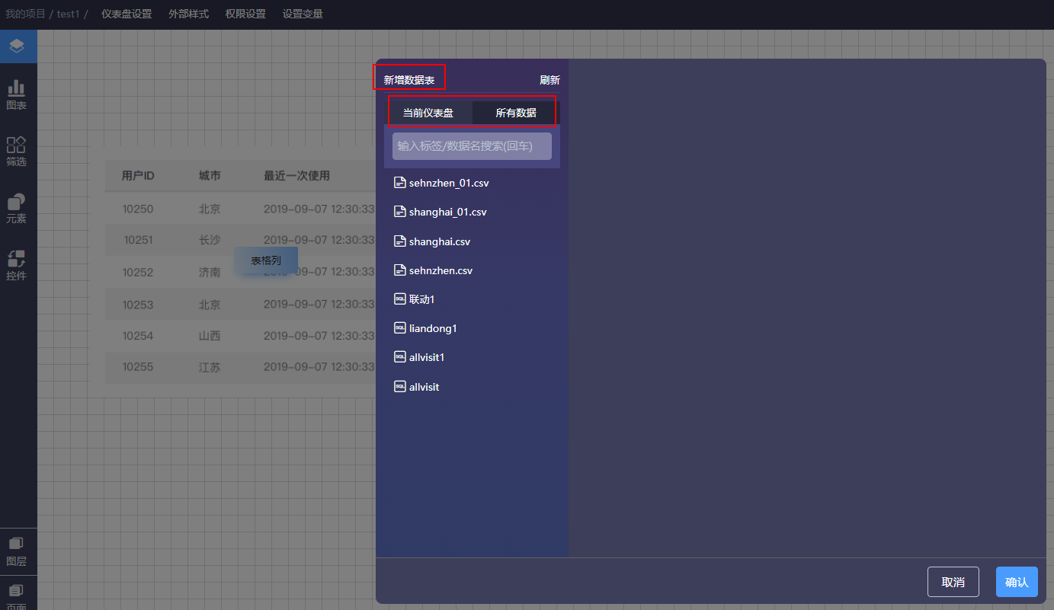Viewport: 1054px width, 610px height.
Task: Open 设置变量 in the top menu
Action: [303, 14]
